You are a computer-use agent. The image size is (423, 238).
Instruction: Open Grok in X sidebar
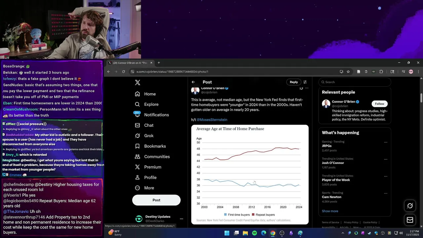144,136
